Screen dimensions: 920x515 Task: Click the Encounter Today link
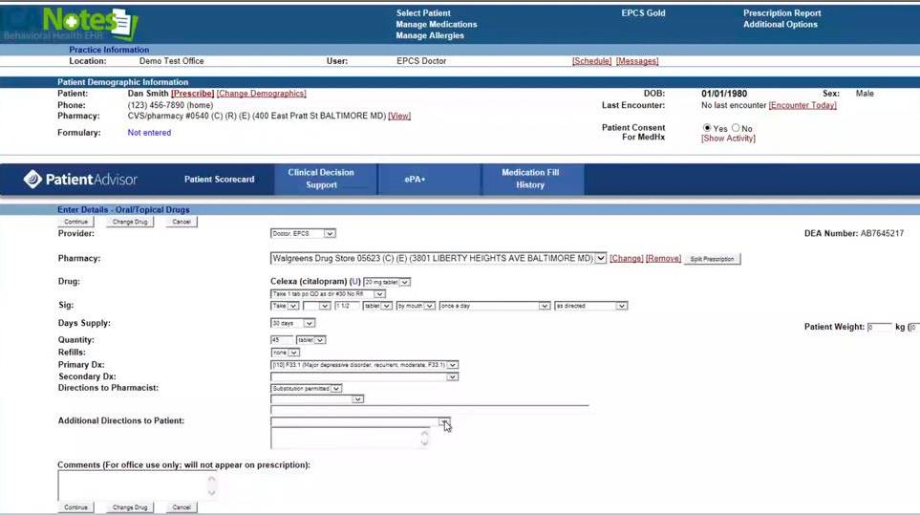tap(802, 105)
